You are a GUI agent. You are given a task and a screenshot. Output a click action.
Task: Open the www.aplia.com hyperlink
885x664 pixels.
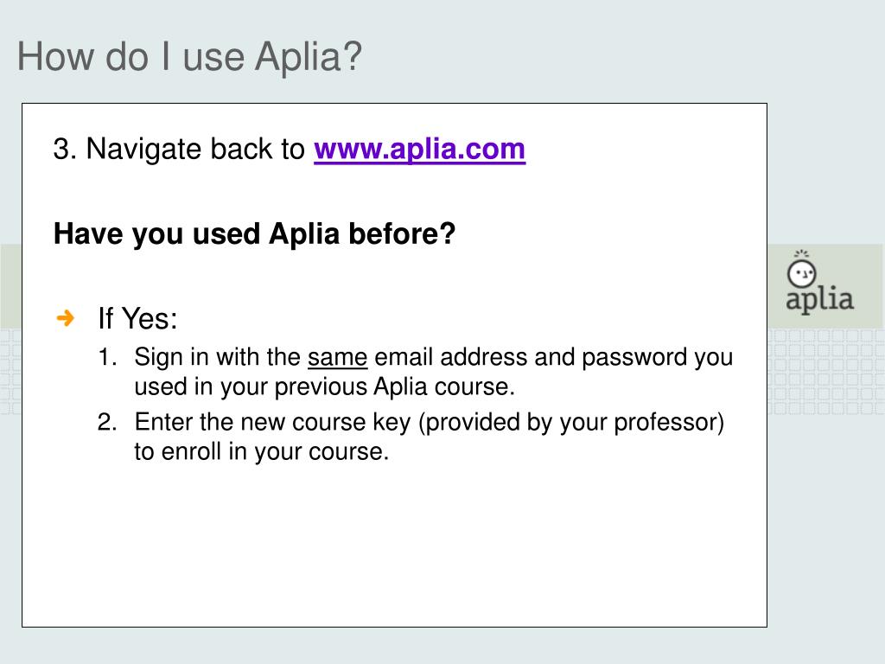(x=419, y=150)
